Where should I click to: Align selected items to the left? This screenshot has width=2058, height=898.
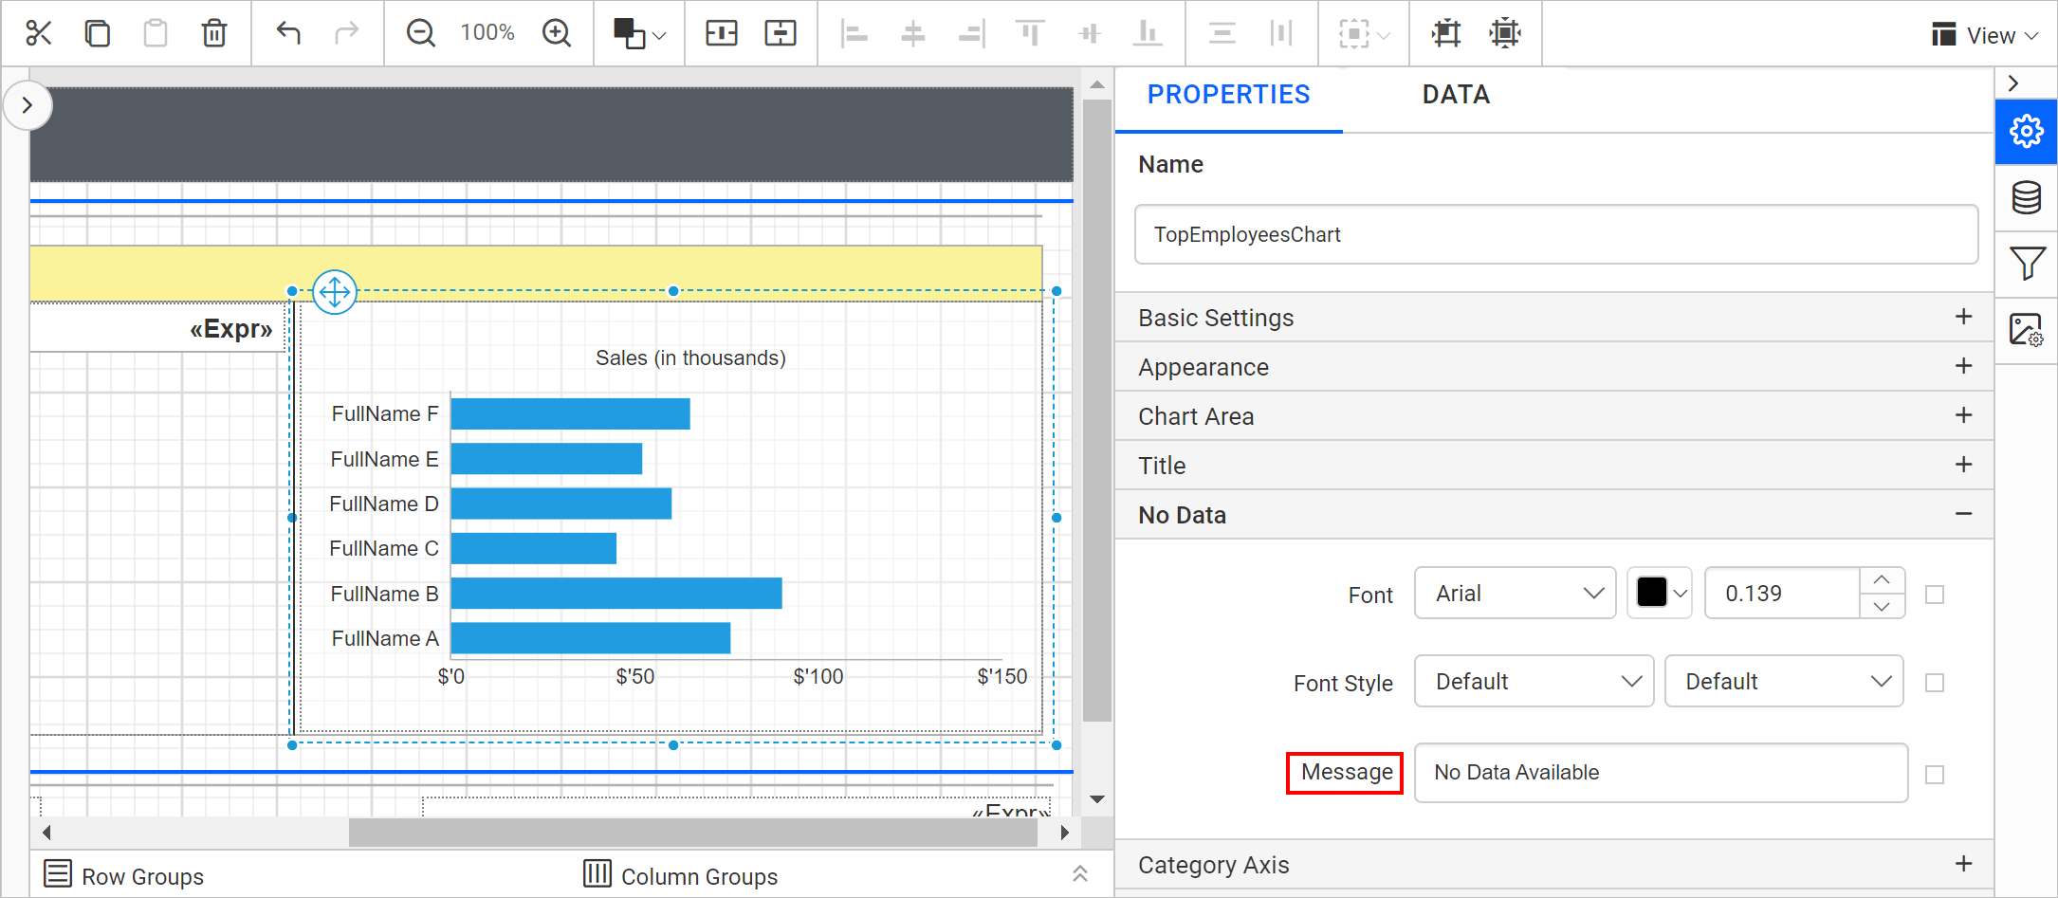[x=854, y=33]
